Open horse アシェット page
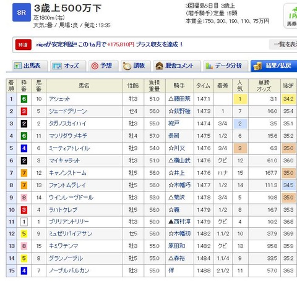 coord(59,99)
